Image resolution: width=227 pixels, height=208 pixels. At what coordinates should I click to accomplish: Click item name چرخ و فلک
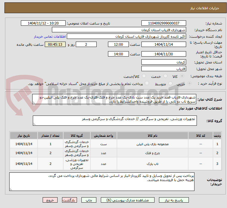click(x=152, y=153)
